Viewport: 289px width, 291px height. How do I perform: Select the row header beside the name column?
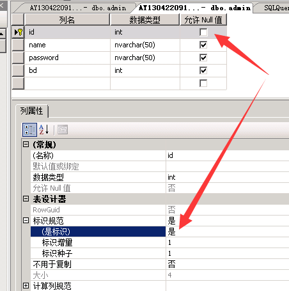[x=18, y=45]
